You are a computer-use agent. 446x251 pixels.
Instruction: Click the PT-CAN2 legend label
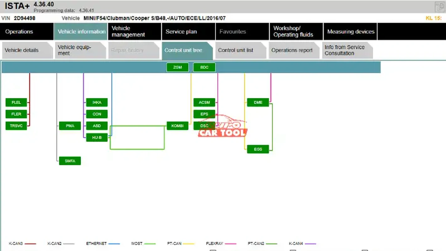click(256, 243)
